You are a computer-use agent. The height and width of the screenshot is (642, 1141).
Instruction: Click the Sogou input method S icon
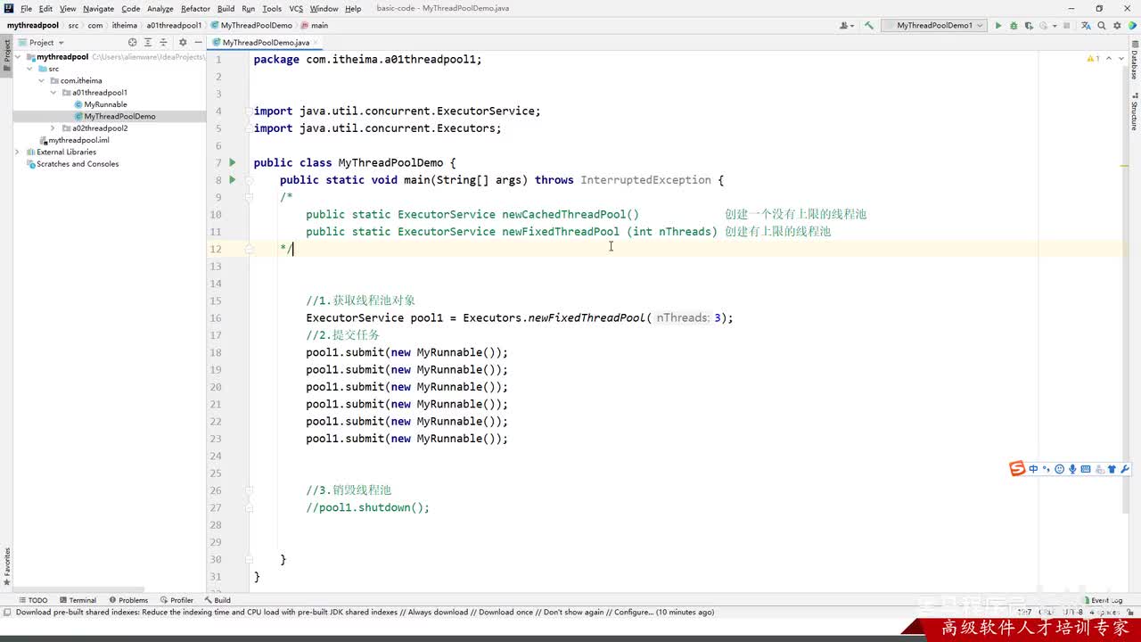click(1017, 469)
